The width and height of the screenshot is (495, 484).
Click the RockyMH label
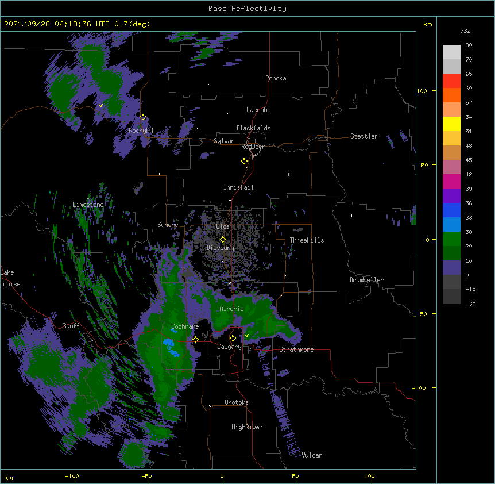click(x=141, y=130)
